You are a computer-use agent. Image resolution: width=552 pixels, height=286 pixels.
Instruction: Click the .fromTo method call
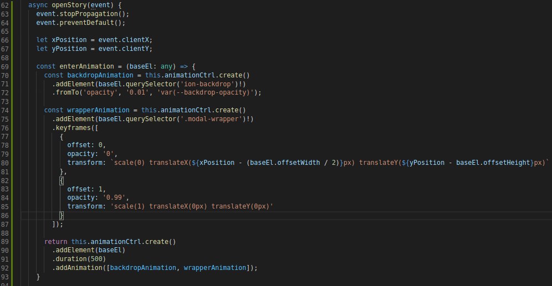tap(67, 93)
